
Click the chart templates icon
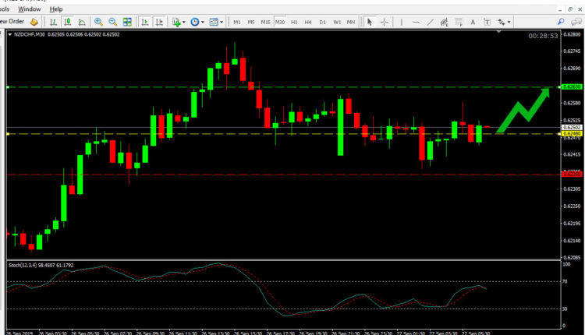pos(214,22)
